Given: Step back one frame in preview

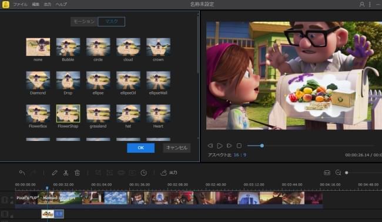Looking at the screenshot, I should tap(210, 146).
